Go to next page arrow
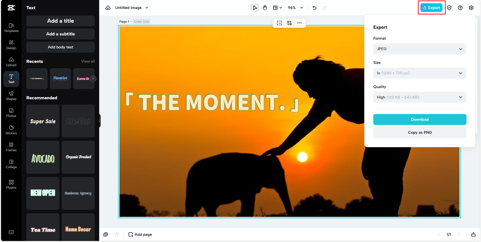This screenshot has width=481, height=242. pos(458,235)
